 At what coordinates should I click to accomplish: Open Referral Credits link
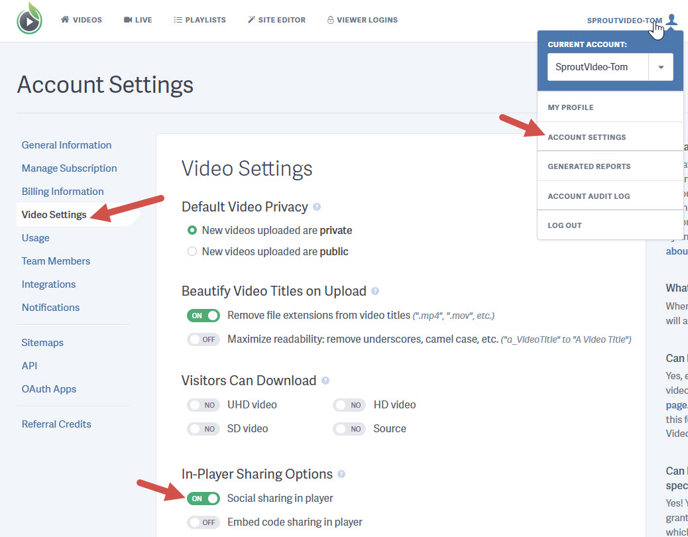coord(56,424)
